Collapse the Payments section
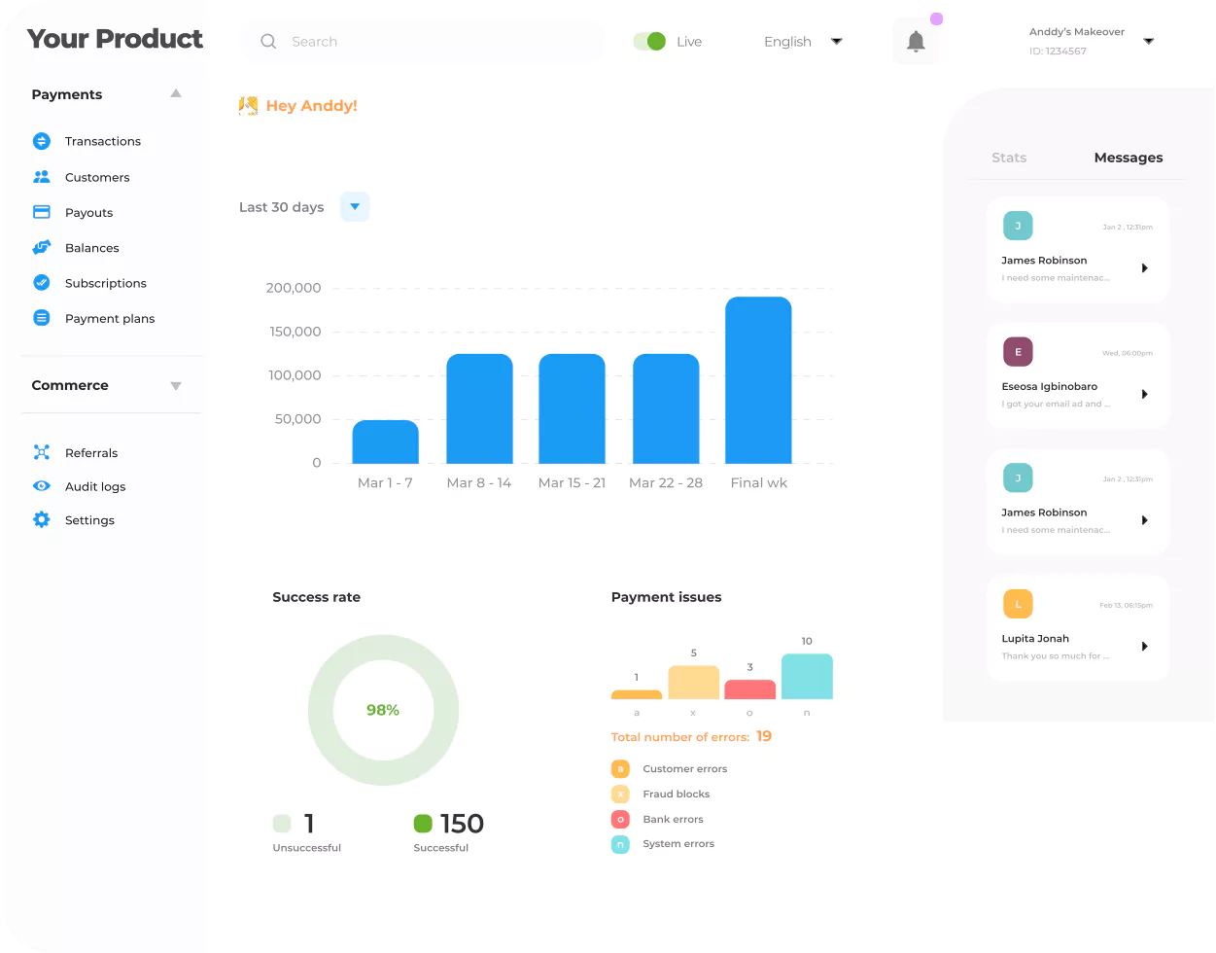This screenshot has width=1216, height=953. click(x=176, y=94)
